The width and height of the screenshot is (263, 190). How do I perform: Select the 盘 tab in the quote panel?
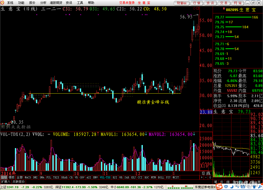[x=234, y=182]
